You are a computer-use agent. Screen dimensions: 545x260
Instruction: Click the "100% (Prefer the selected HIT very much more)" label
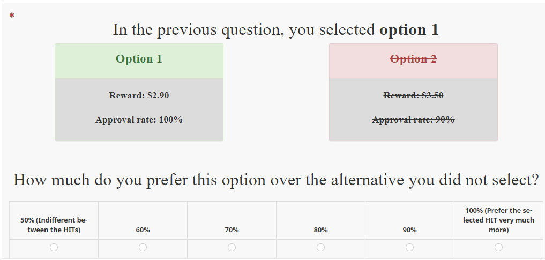pyautogui.click(x=498, y=220)
